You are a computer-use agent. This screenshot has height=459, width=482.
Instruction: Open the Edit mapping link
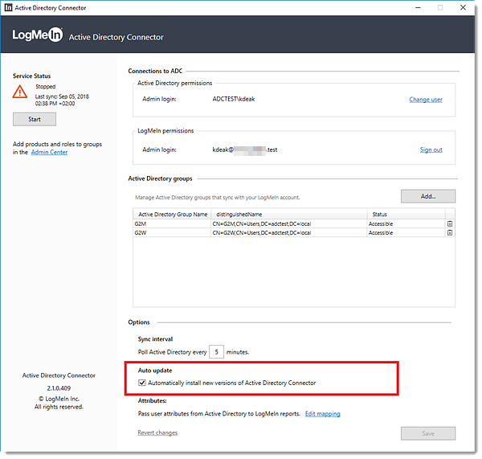[322, 414]
